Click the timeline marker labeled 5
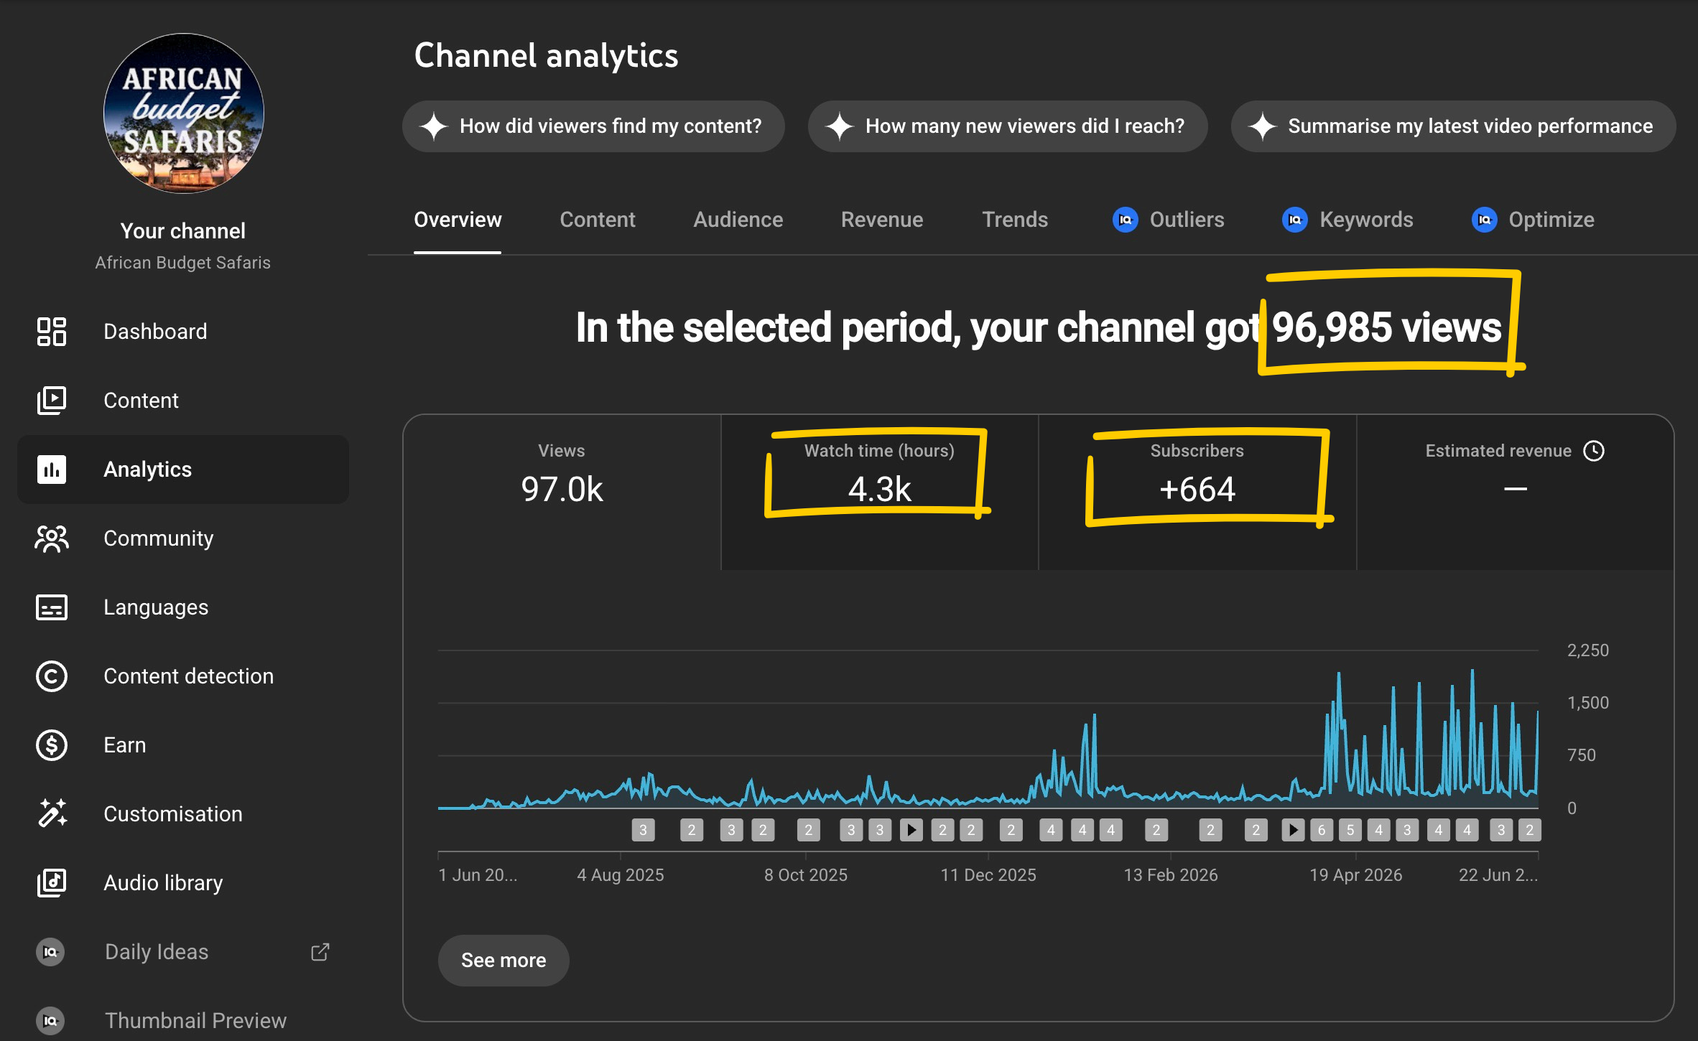This screenshot has height=1041, width=1698. [x=1350, y=831]
